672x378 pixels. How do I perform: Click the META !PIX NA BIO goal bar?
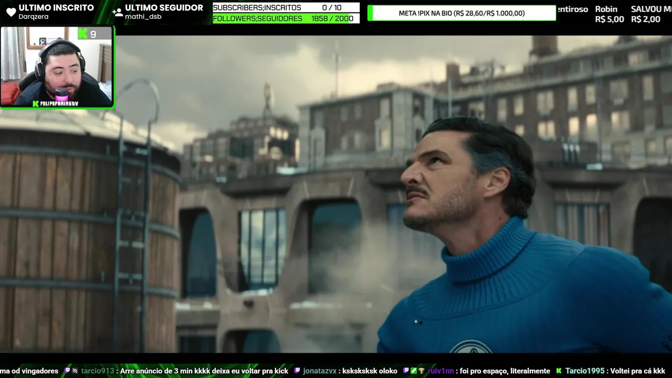[461, 13]
